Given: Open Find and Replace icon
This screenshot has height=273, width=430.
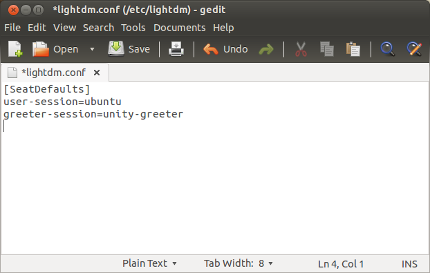Looking at the screenshot, I should [x=414, y=49].
